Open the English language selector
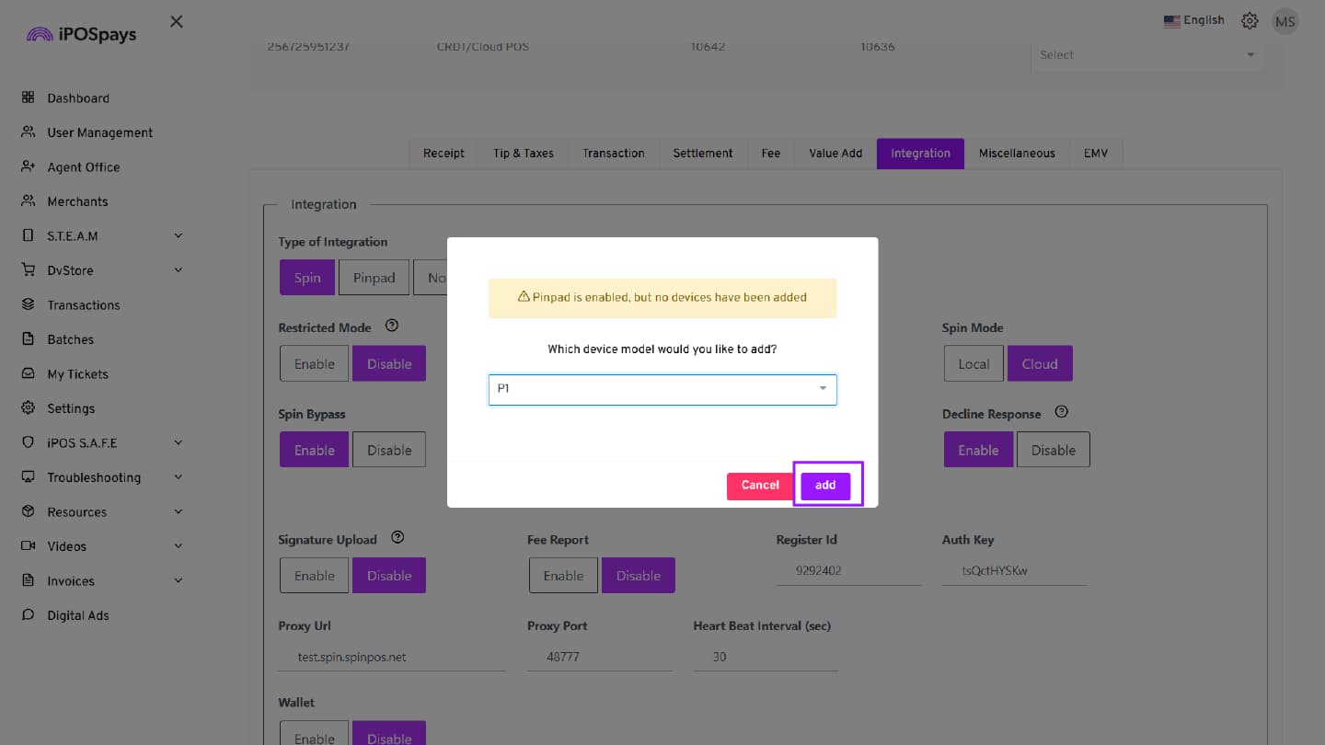This screenshot has width=1325, height=745. click(x=1193, y=20)
